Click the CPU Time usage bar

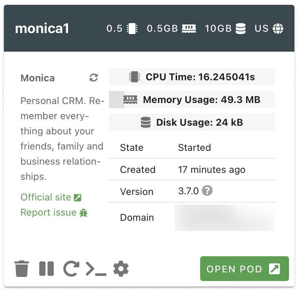pyautogui.click(x=192, y=77)
